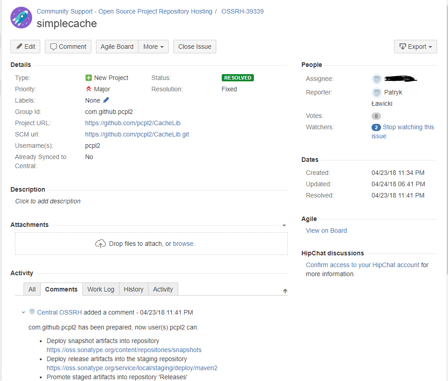Click the watchers count badge
Screen dimensions: 448x381
point(376,127)
